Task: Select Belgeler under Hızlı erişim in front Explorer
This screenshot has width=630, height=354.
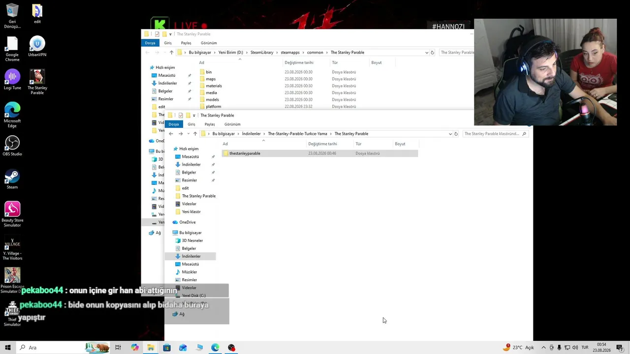Action: click(189, 173)
